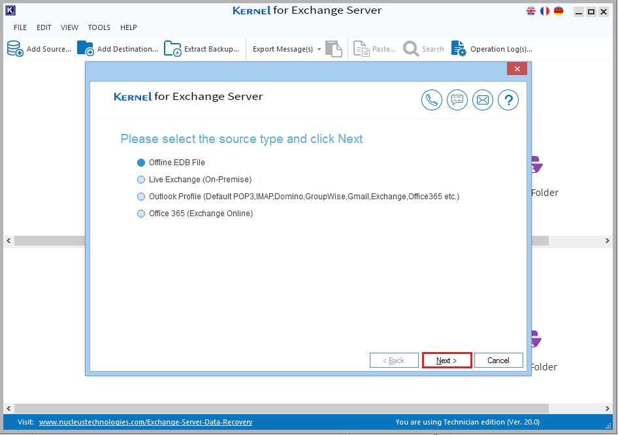Click the Export Message(s) toolbar button
The width and height of the screenshot is (618, 435).
283,49
